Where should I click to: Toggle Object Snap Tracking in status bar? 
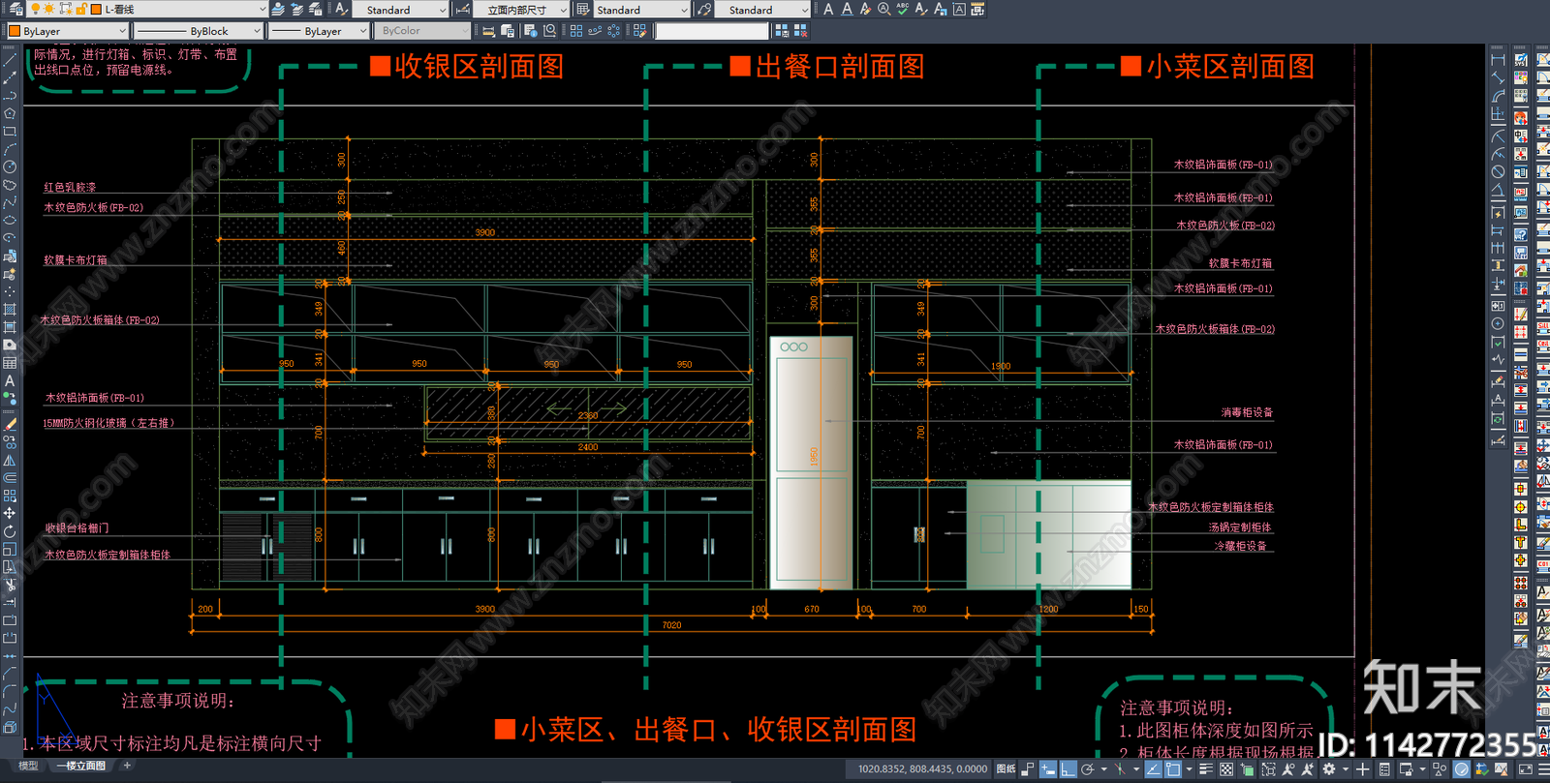coord(1153,769)
